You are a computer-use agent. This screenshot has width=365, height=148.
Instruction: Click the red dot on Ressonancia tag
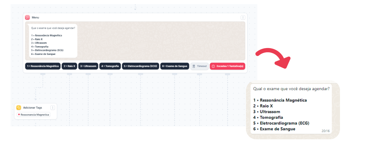click(x=19, y=115)
